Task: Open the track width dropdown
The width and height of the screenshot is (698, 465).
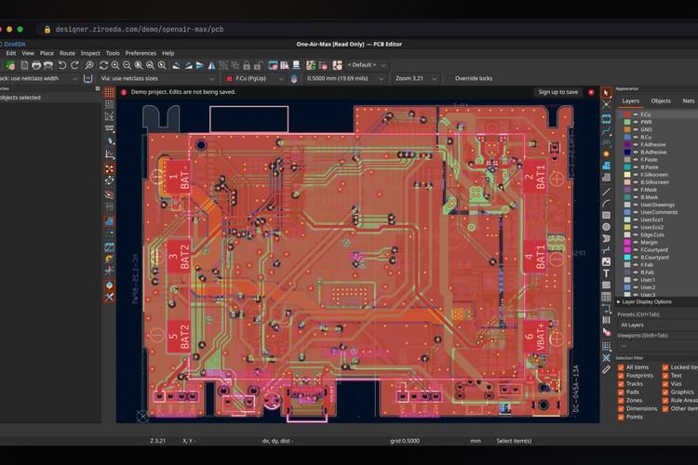Action: [x=39, y=78]
